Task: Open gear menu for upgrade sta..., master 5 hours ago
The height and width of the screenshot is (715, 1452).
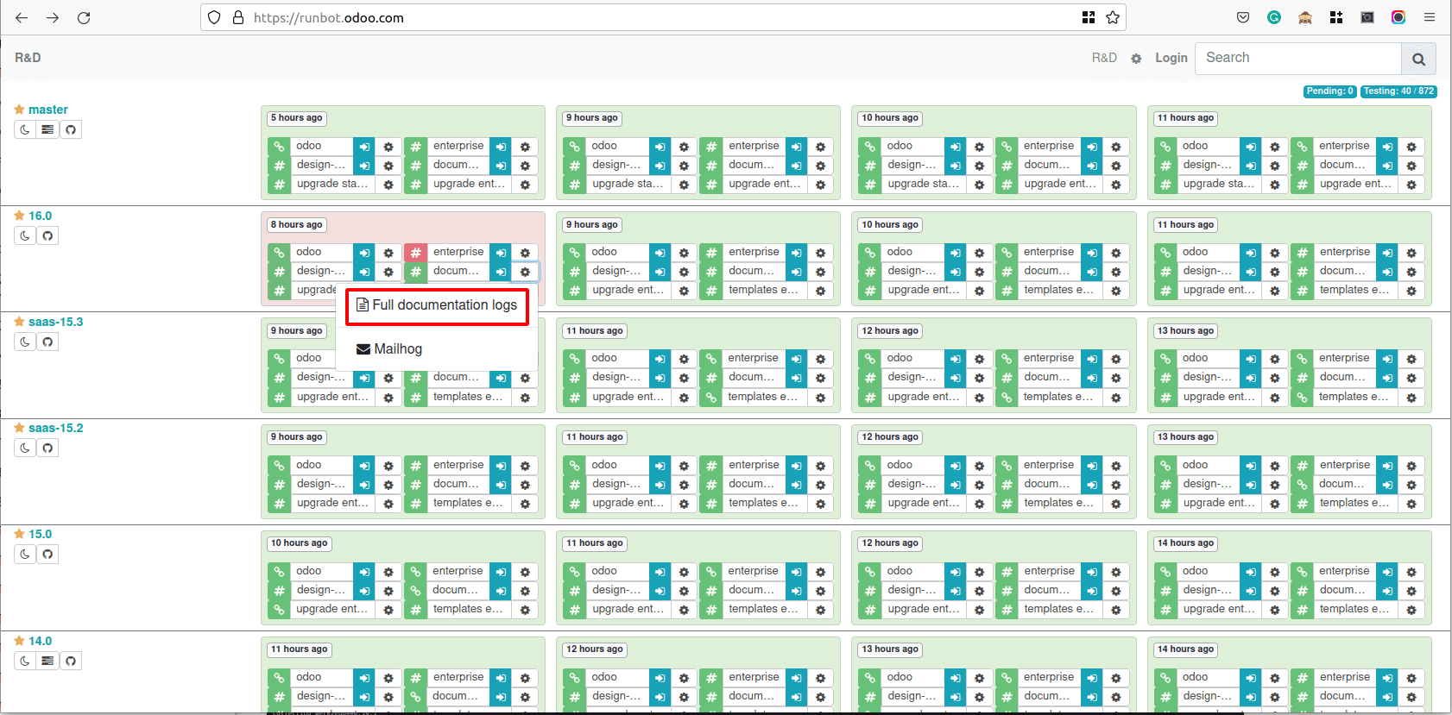Action: [388, 185]
